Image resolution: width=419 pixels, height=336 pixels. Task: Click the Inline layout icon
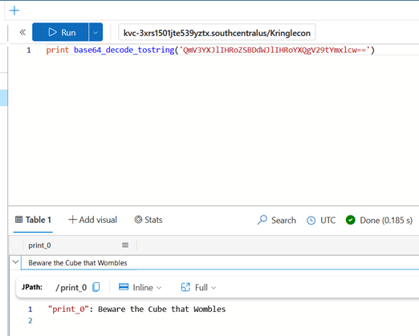[x=124, y=287]
